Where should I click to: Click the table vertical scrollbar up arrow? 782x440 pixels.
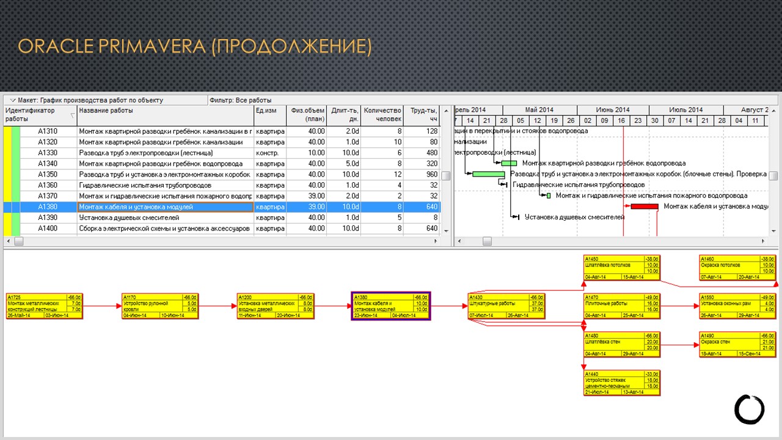(446, 111)
